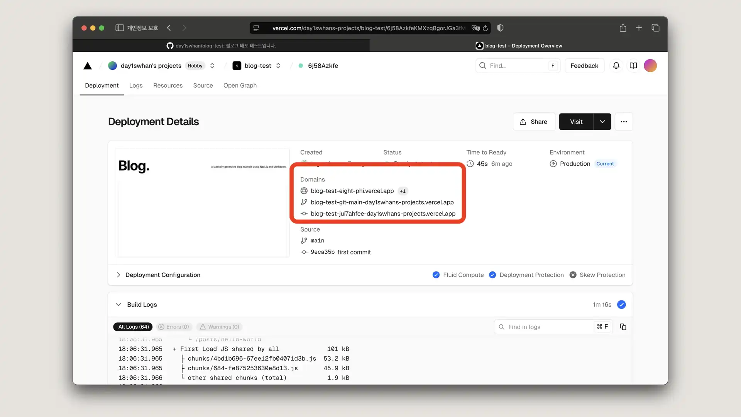Open blog-test-eight-phi.vercel.app domain link
Screen dimensions: 741x417
click(x=352, y=191)
